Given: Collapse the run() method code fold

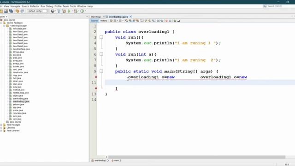Looking at the screenshot, I should (101, 37).
